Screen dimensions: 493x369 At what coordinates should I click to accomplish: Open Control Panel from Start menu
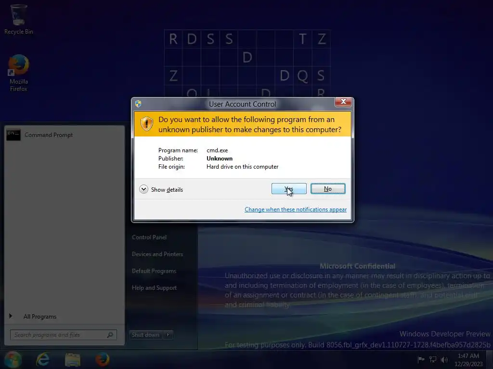149,237
